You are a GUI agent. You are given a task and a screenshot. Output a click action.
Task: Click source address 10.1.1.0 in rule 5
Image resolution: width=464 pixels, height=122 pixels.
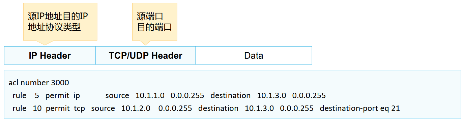(150, 96)
